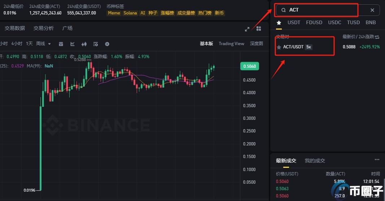Expand chart to fullscreen
The image size is (385, 201).
pos(247,29)
